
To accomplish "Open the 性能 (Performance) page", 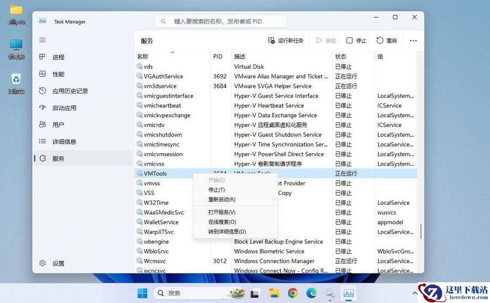I will 83,74.
